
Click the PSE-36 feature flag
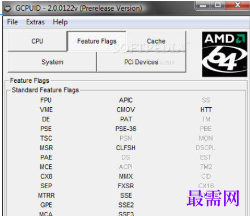126,129
